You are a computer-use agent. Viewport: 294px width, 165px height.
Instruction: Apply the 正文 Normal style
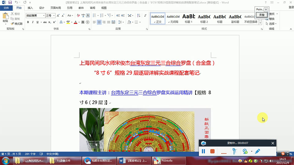[x=157, y=19]
